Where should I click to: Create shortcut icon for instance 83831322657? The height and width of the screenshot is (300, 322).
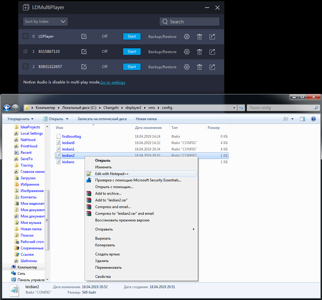pos(212,67)
